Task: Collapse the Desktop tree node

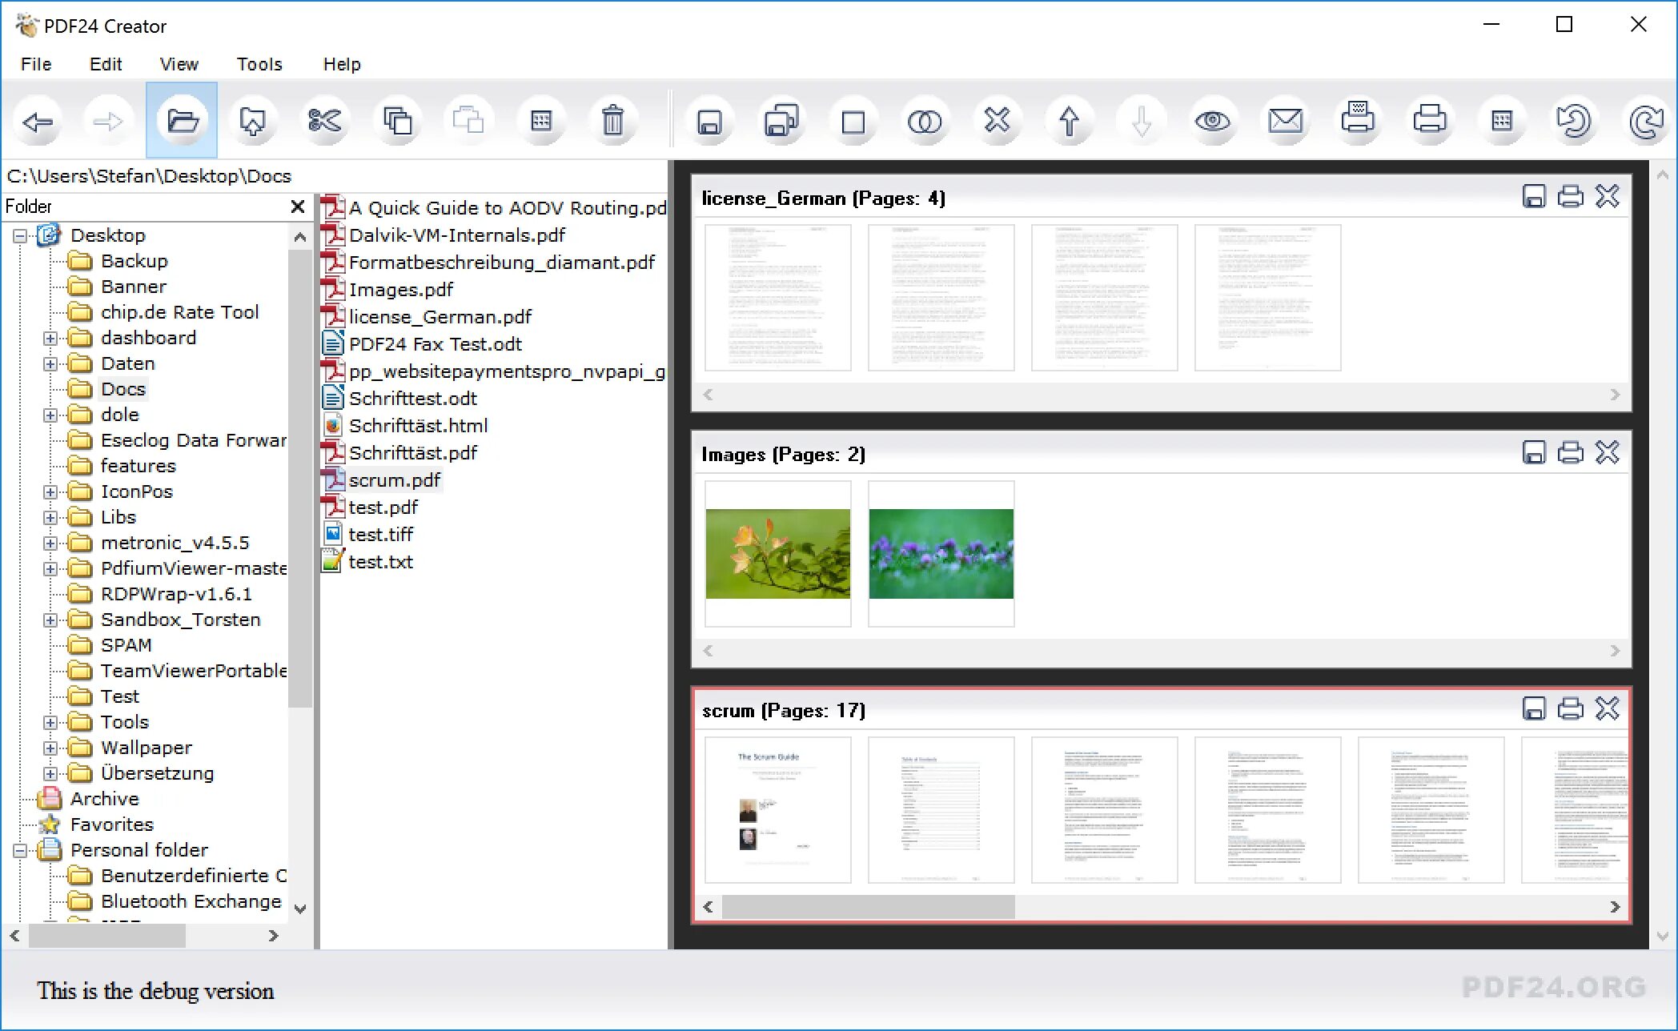Action: coord(20,235)
